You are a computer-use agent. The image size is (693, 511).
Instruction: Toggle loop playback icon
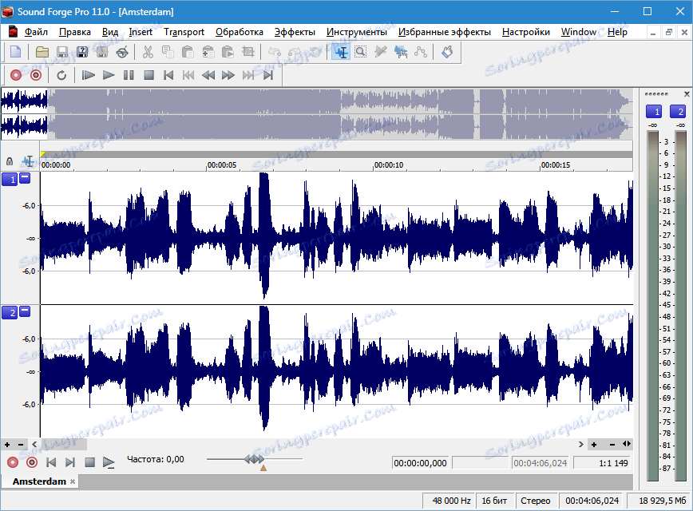click(x=61, y=75)
